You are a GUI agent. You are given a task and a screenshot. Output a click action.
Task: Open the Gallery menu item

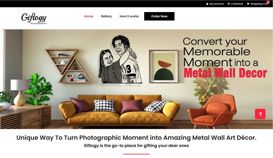106,16
